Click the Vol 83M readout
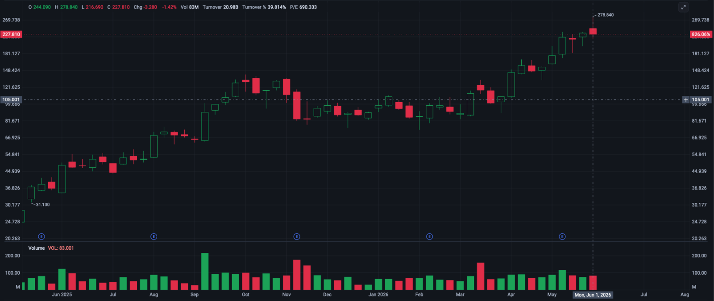This screenshot has width=714, height=301. [190, 7]
